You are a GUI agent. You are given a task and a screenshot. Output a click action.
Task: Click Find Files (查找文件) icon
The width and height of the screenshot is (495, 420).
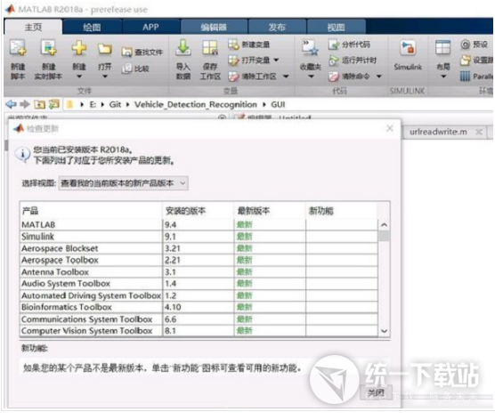pyautogui.click(x=127, y=52)
